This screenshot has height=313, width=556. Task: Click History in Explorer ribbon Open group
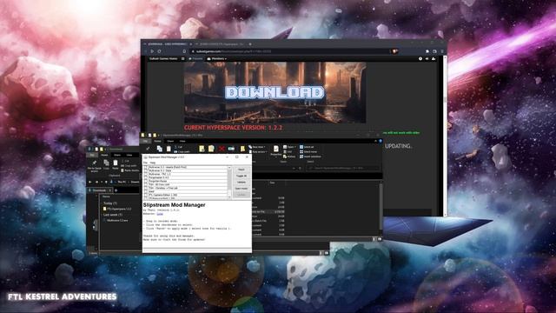click(289, 156)
